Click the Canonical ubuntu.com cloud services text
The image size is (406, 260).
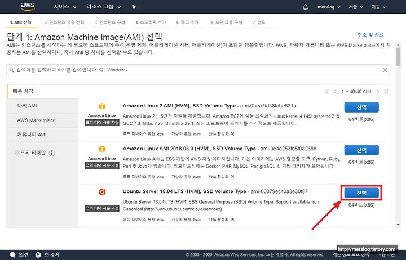(x=173, y=209)
